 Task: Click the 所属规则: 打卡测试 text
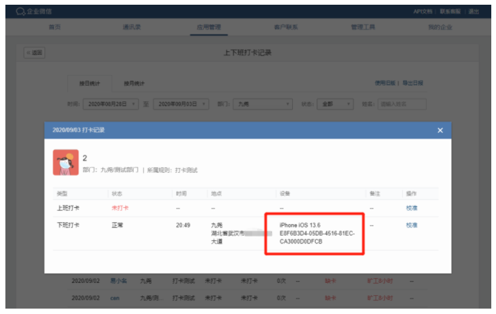click(172, 170)
